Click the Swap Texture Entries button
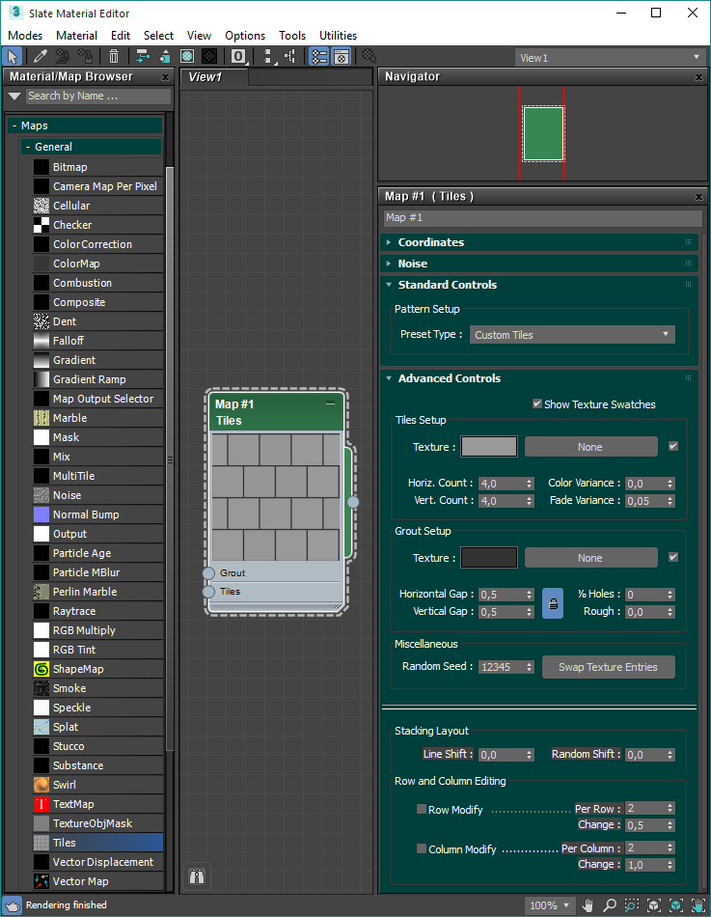711x917 pixels. 608,667
